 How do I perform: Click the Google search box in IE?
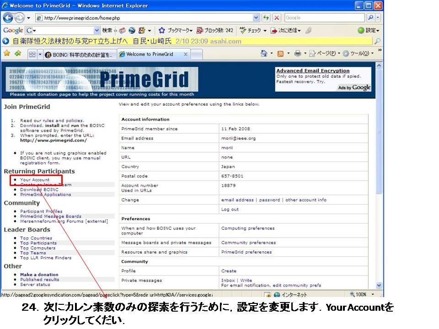(324, 18)
